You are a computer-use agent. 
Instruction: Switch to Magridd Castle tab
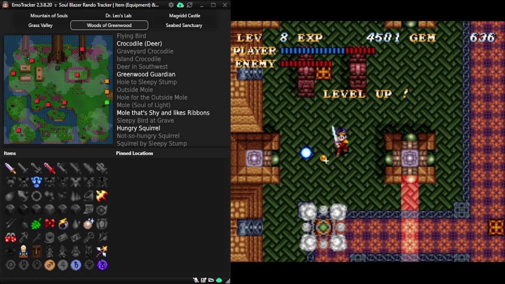click(x=185, y=16)
